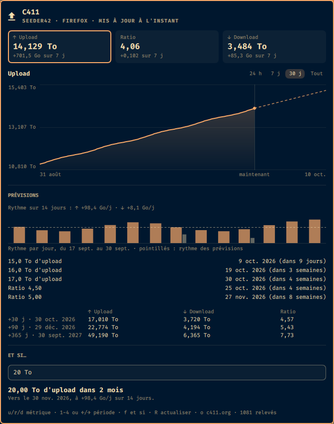Click the '15,0 To d'upload' forecast row
Screen dimensions: 334x424
pos(167,261)
